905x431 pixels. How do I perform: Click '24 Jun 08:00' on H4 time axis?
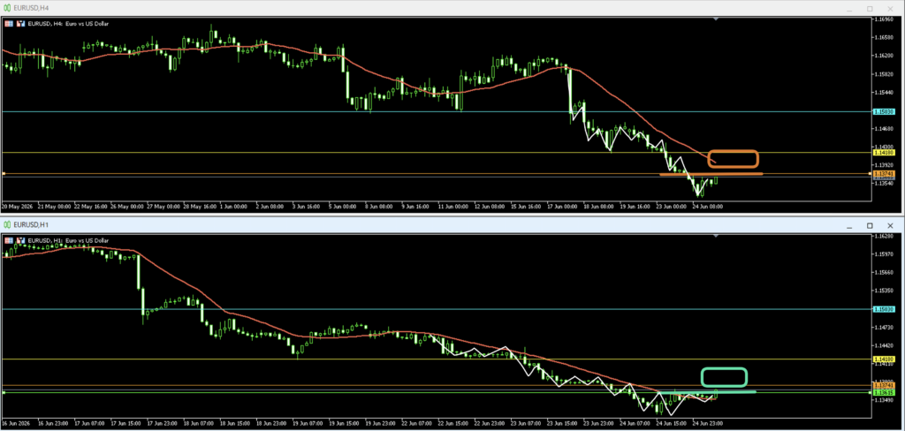tap(708, 206)
